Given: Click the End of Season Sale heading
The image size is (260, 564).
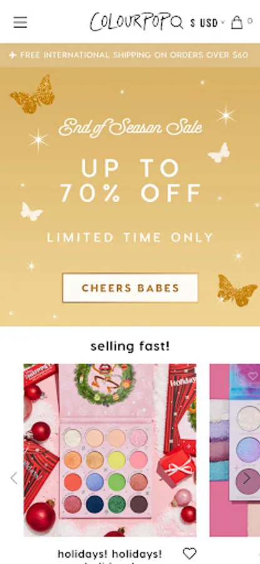Looking at the screenshot, I should tap(130, 127).
